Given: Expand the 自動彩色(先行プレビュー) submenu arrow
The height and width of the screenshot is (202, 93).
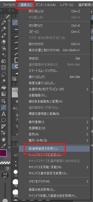Looking at the screenshot, I should point(87,89).
